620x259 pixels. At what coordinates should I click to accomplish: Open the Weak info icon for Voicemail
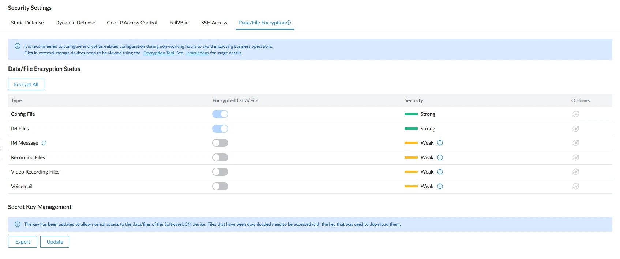pos(440,186)
